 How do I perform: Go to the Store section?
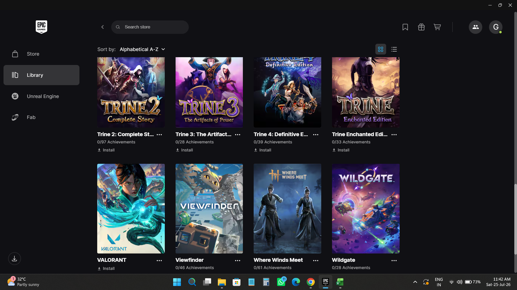point(41,54)
